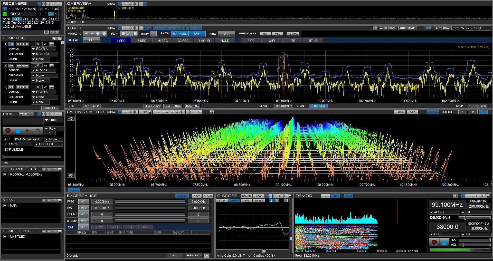Toggle AUTO RBW button
Image resolution: width=493 pixels, height=261 pixels.
click(442, 28)
